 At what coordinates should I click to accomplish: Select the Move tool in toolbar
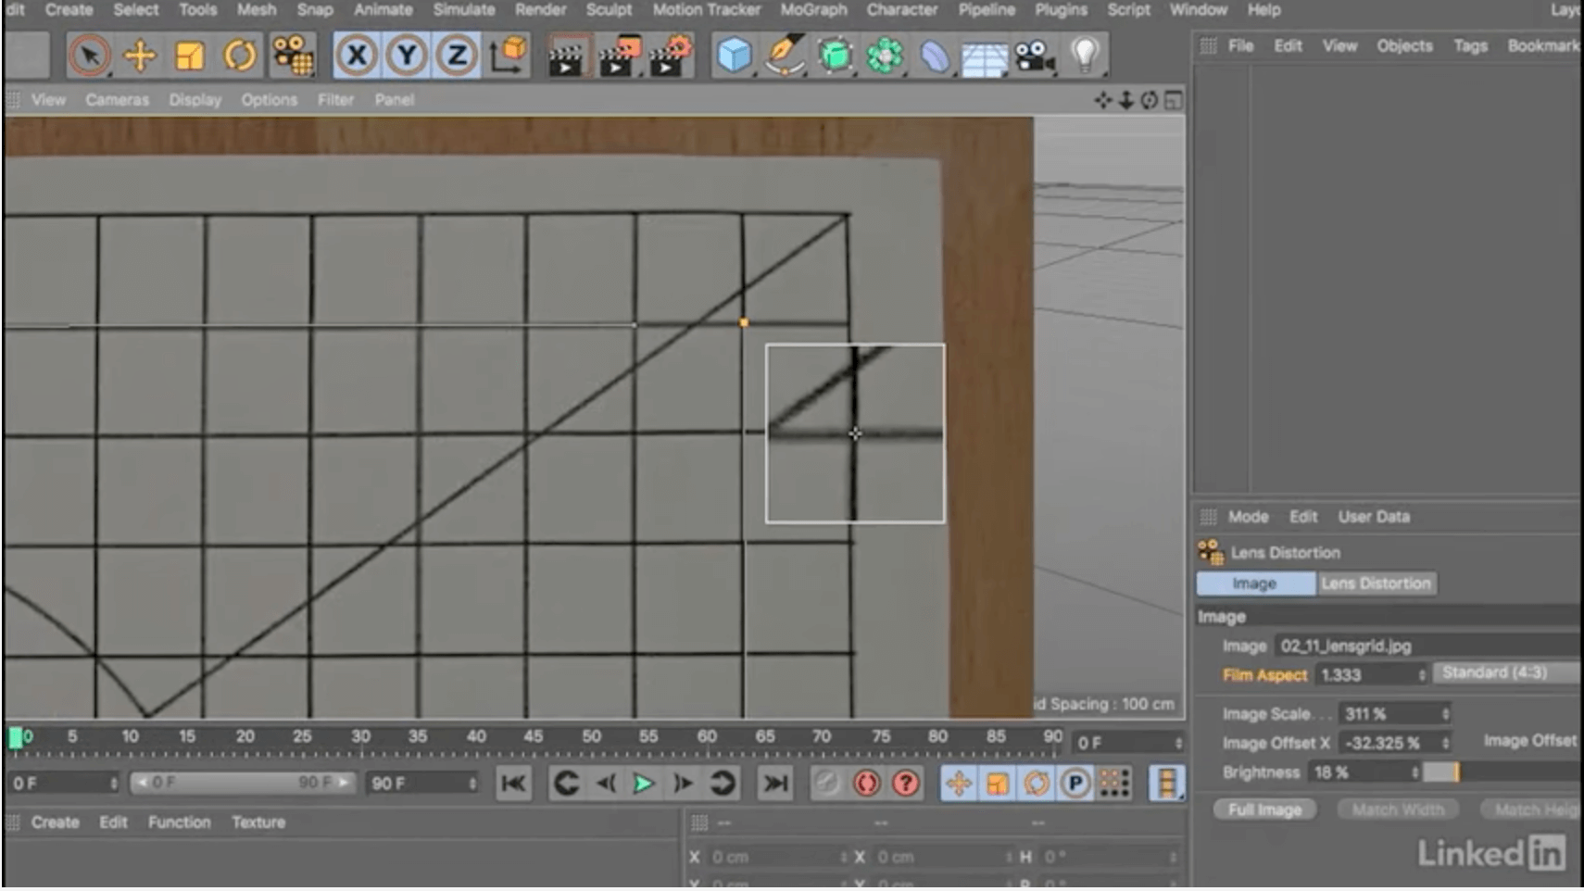(140, 56)
